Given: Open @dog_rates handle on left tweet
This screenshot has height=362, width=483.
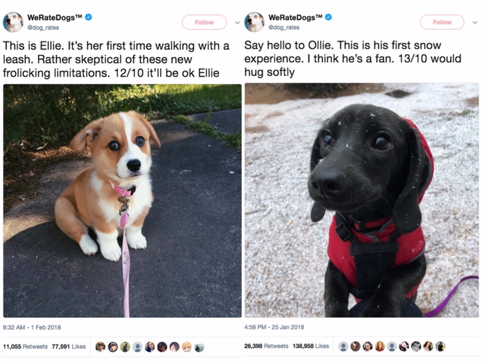Looking at the screenshot, I should [x=43, y=28].
